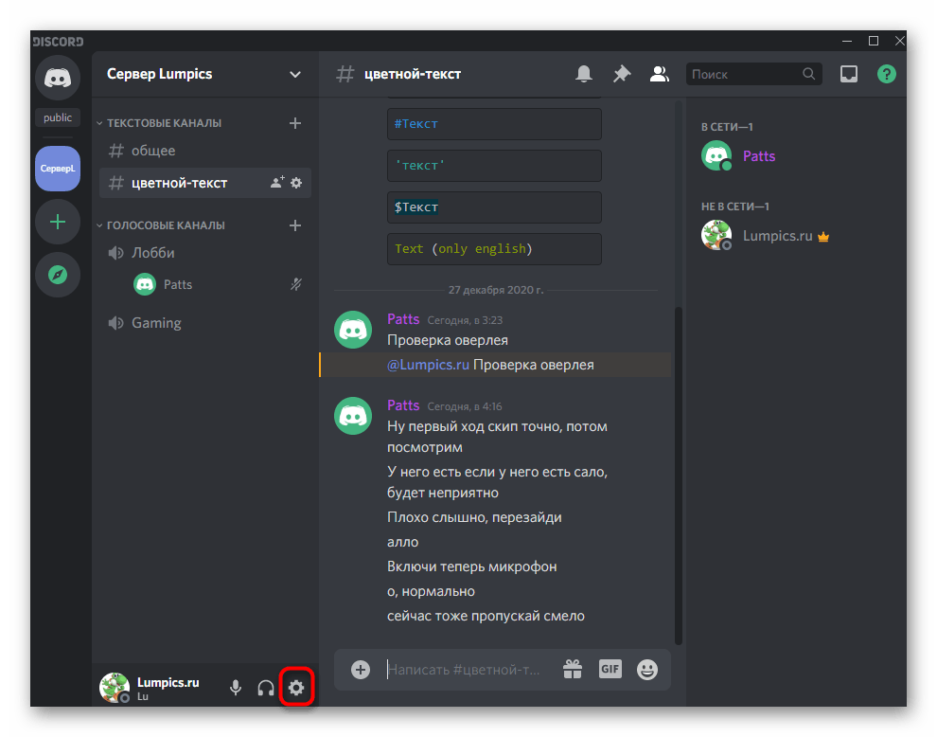937x737 pixels.
Task: Open the public server folder label
Action: [58, 117]
